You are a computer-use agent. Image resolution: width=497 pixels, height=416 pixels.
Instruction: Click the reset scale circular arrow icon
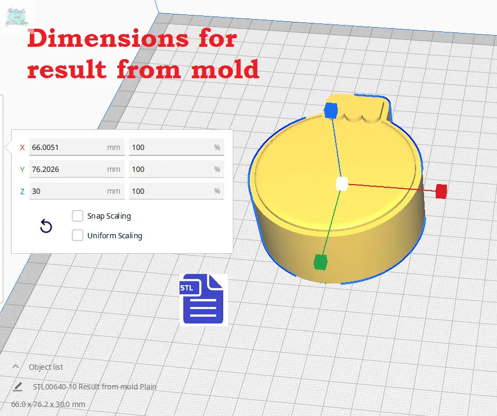click(46, 227)
